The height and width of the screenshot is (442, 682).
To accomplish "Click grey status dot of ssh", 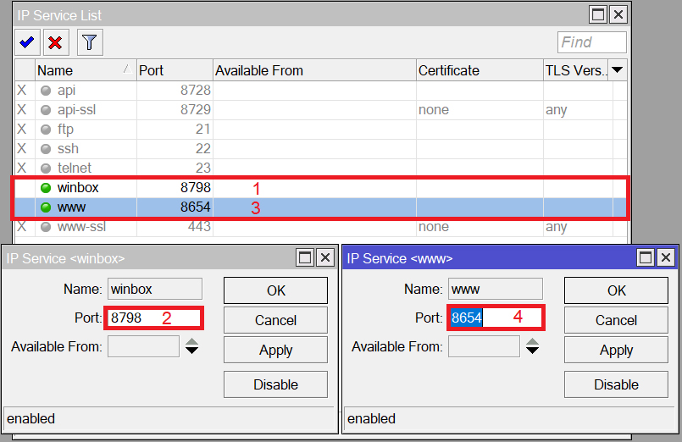I will [46, 149].
